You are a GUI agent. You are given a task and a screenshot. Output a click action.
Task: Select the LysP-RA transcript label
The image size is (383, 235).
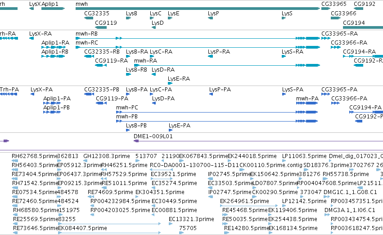pyautogui.click(x=219, y=52)
